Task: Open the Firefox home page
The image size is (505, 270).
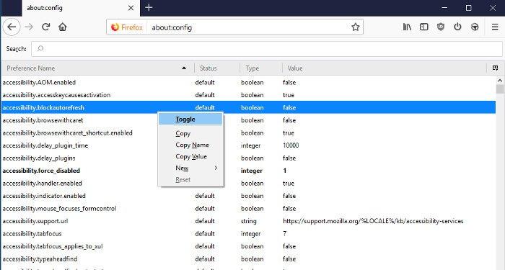Action: coord(63,27)
